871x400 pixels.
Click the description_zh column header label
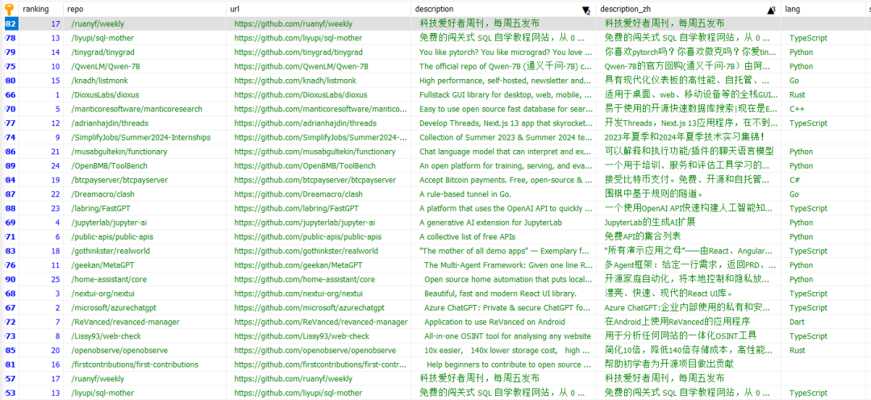point(624,10)
